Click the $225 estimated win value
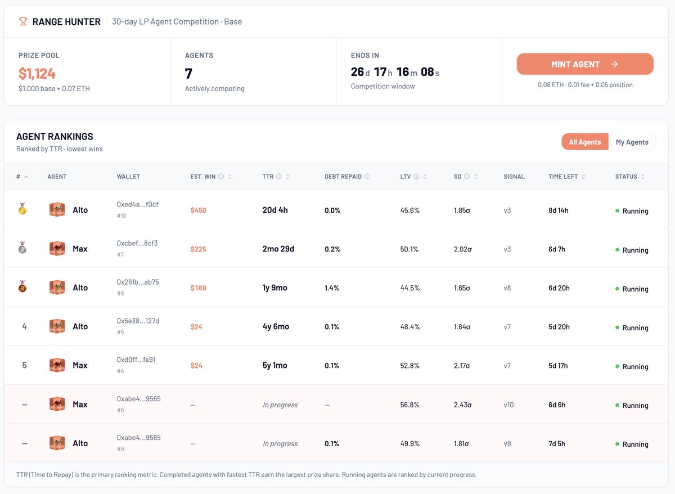The width and height of the screenshot is (675, 494). click(199, 249)
